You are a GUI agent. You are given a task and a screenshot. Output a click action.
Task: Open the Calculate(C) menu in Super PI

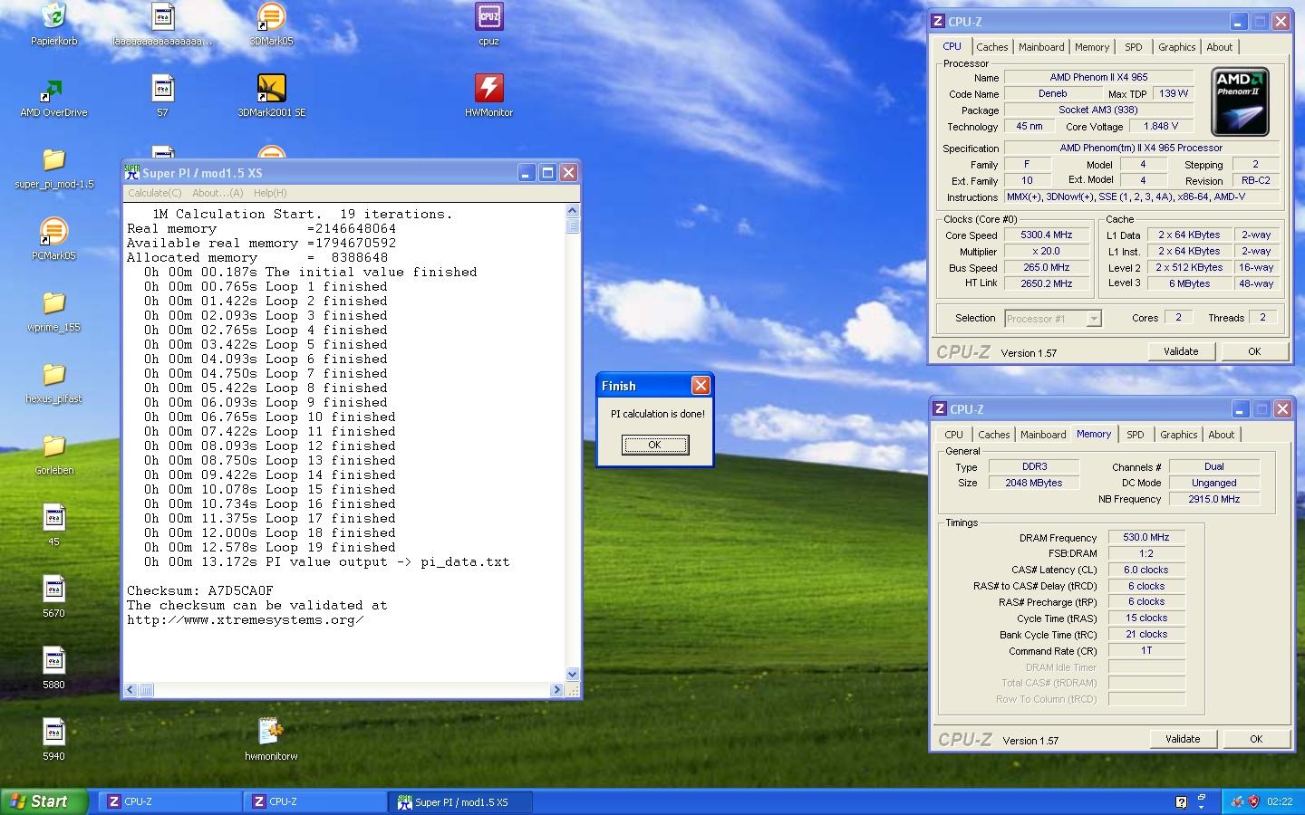pos(154,193)
